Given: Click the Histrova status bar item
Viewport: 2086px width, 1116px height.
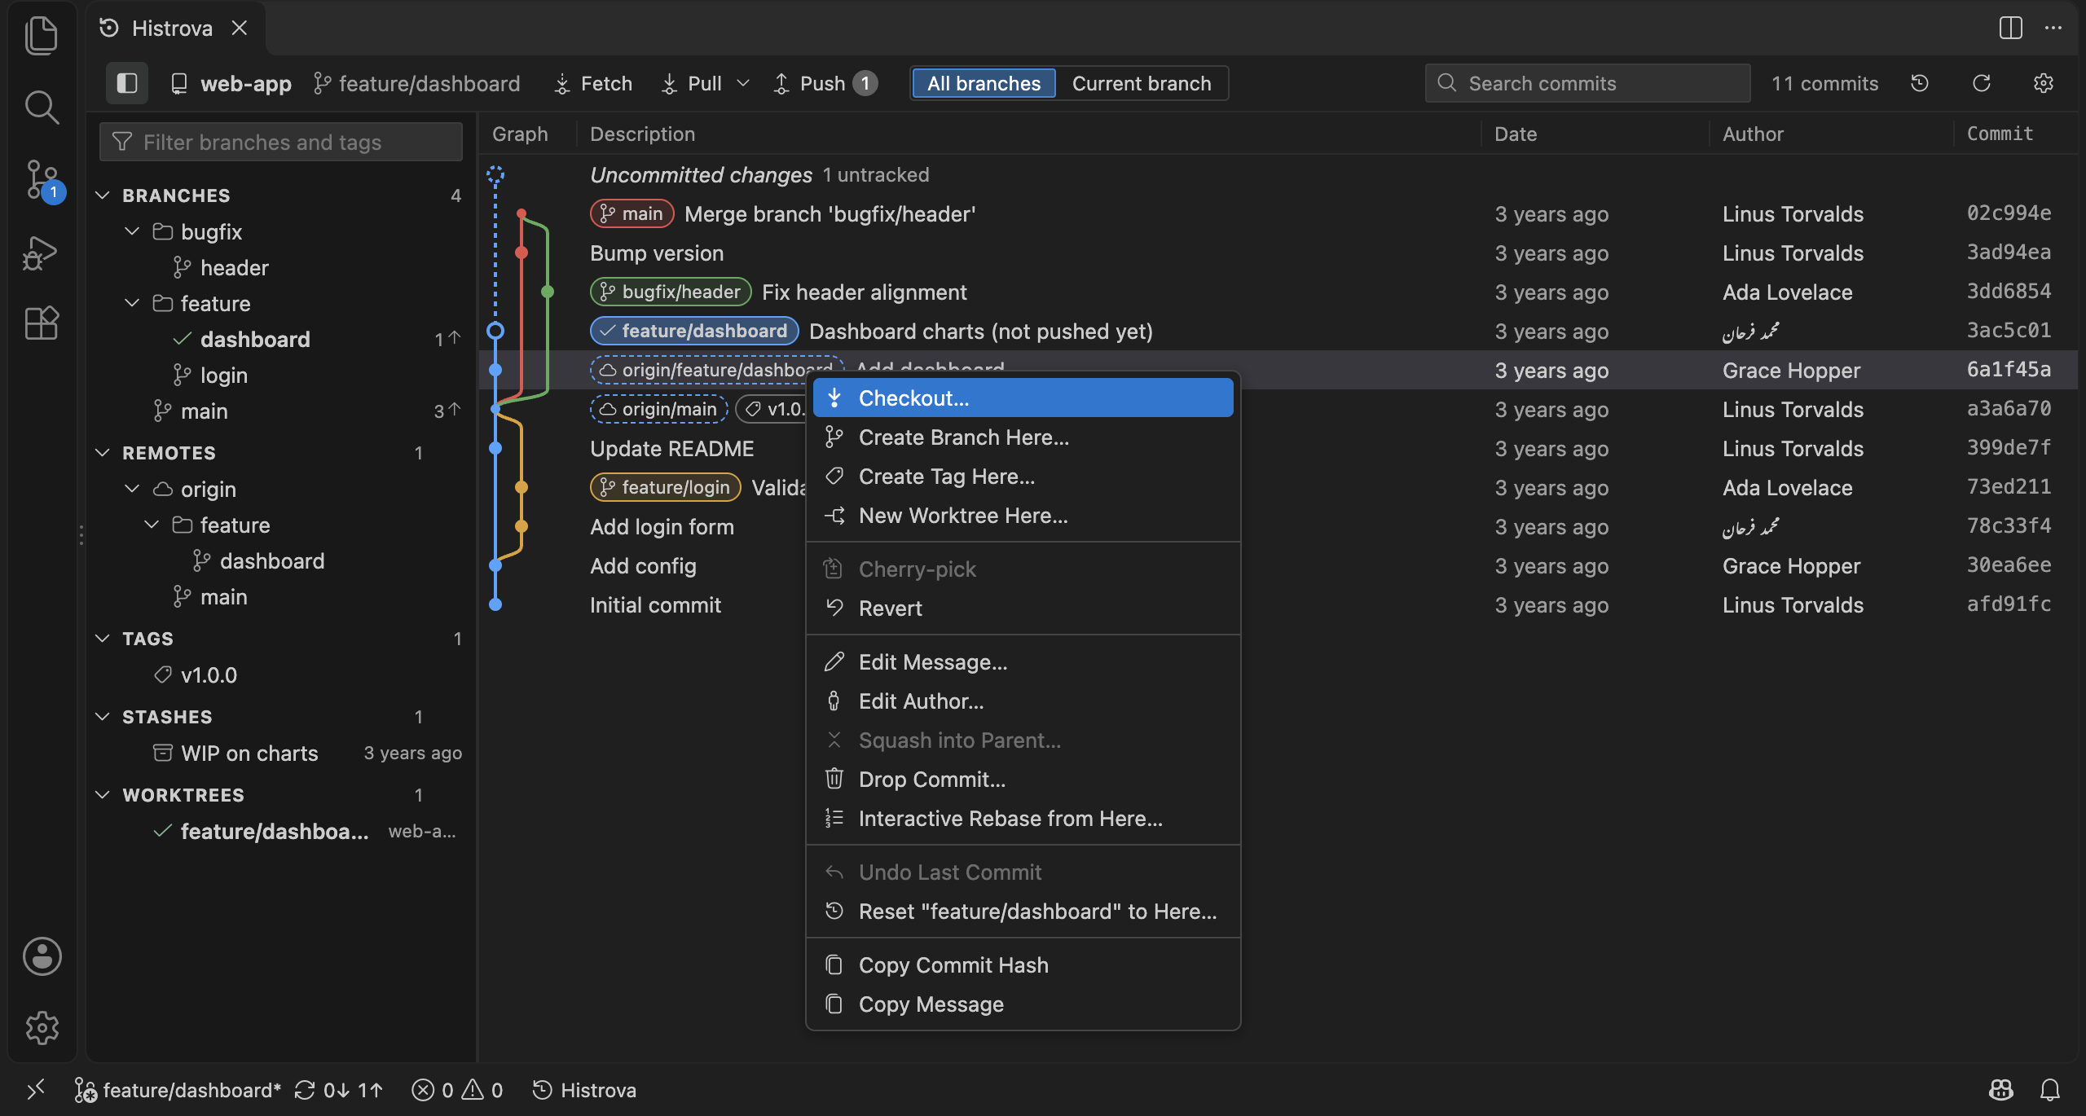Looking at the screenshot, I should click(x=584, y=1090).
